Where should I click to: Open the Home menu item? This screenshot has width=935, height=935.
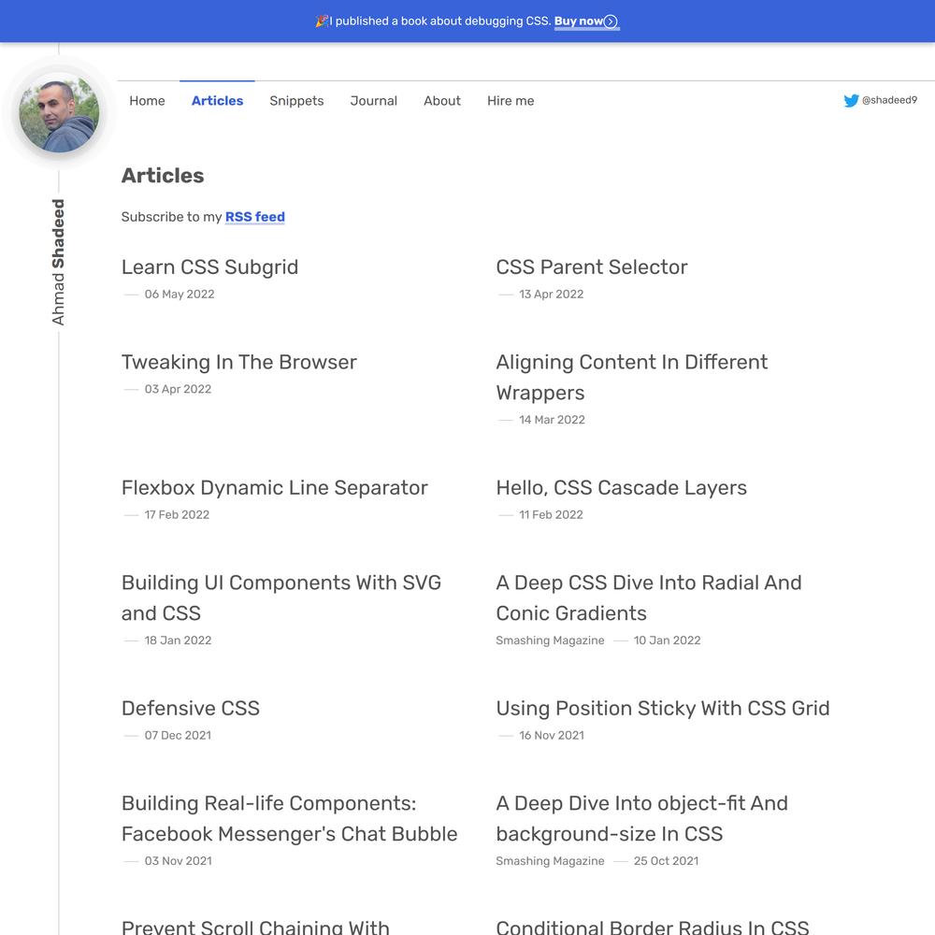pos(147,101)
